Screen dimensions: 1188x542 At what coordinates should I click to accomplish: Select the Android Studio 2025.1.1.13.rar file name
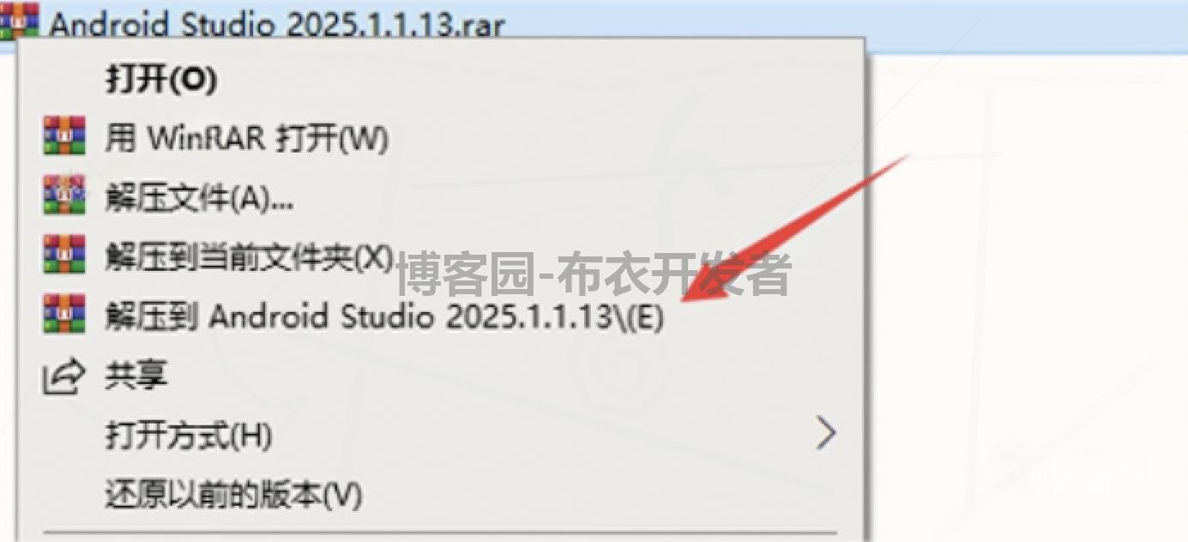click(276, 25)
